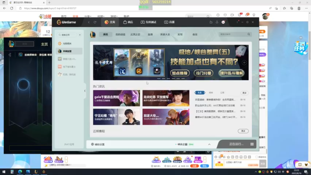Expand the 峡谷之巅 server selector arrow
This screenshot has width=311, height=175.
pyautogui.click(x=209, y=144)
